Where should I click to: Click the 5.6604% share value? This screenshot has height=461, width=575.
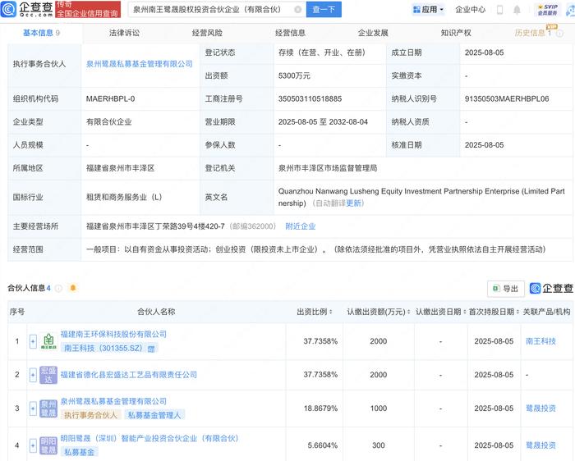[x=323, y=445]
